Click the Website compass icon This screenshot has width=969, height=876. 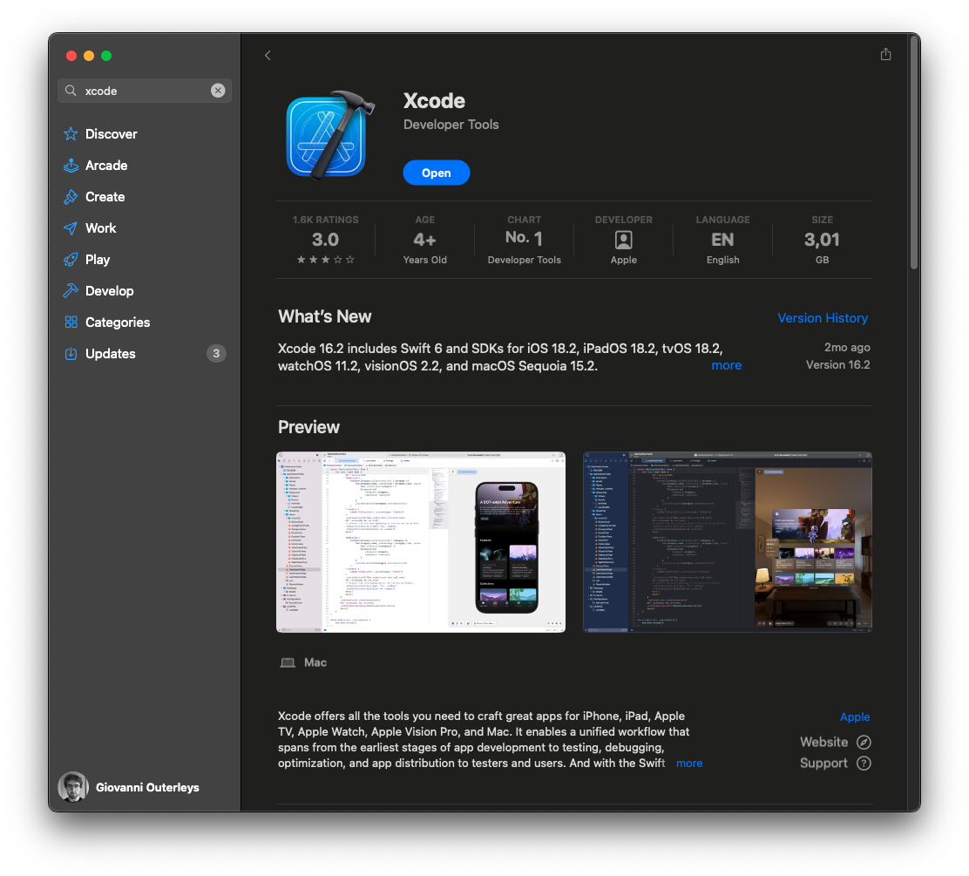click(864, 742)
